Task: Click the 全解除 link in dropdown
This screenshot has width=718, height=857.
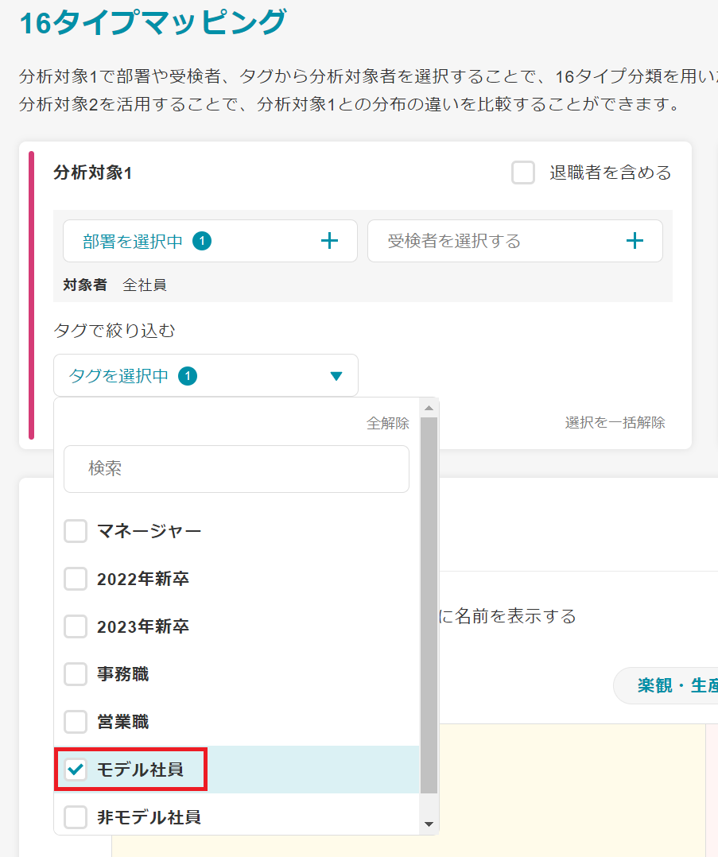Action: tap(388, 424)
